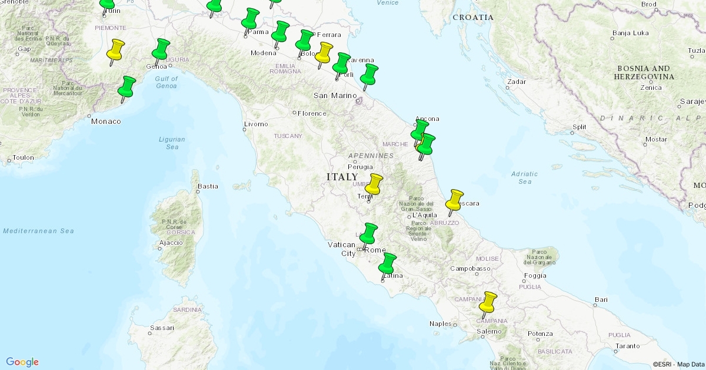The image size is (706, 370).
Task: Open the green pushpin at Parma
Action: click(x=250, y=19)
